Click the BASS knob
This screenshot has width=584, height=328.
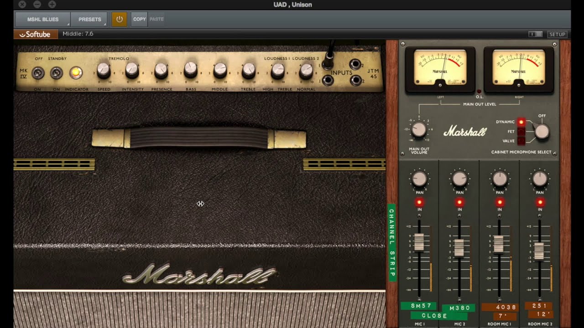[x=191, y=70]
